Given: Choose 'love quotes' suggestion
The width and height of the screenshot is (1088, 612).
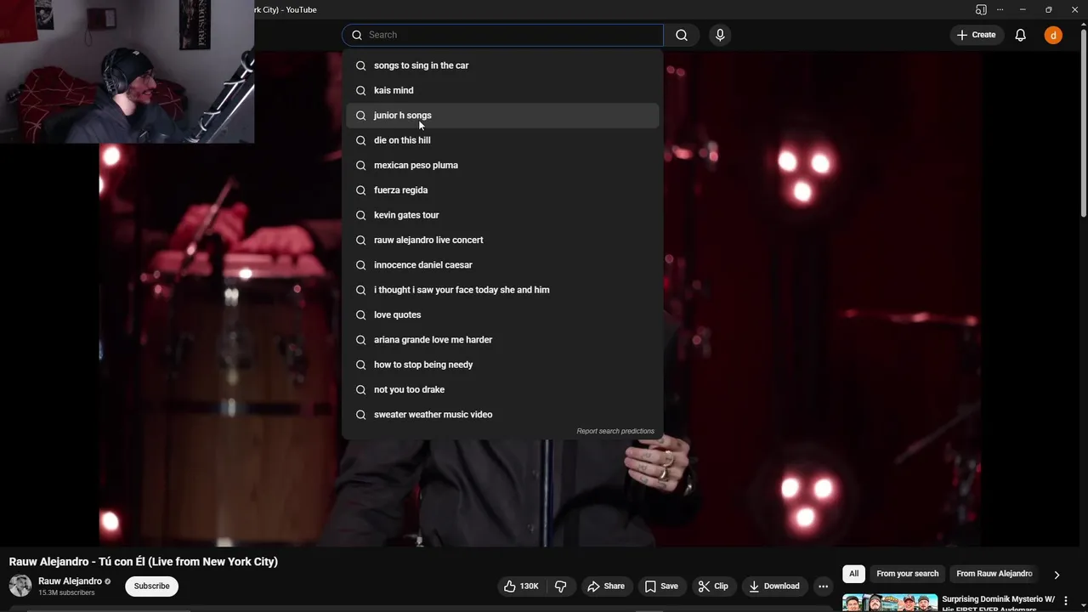Looking at the screenshot, I should click(x=502, y=314).
